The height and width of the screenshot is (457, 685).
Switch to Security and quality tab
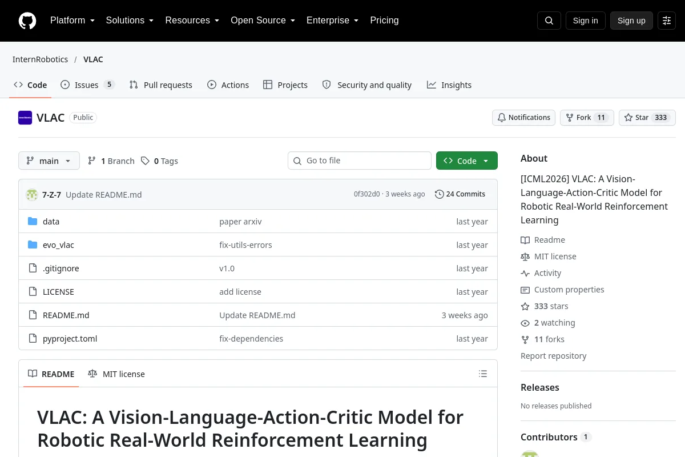point(367,85)
